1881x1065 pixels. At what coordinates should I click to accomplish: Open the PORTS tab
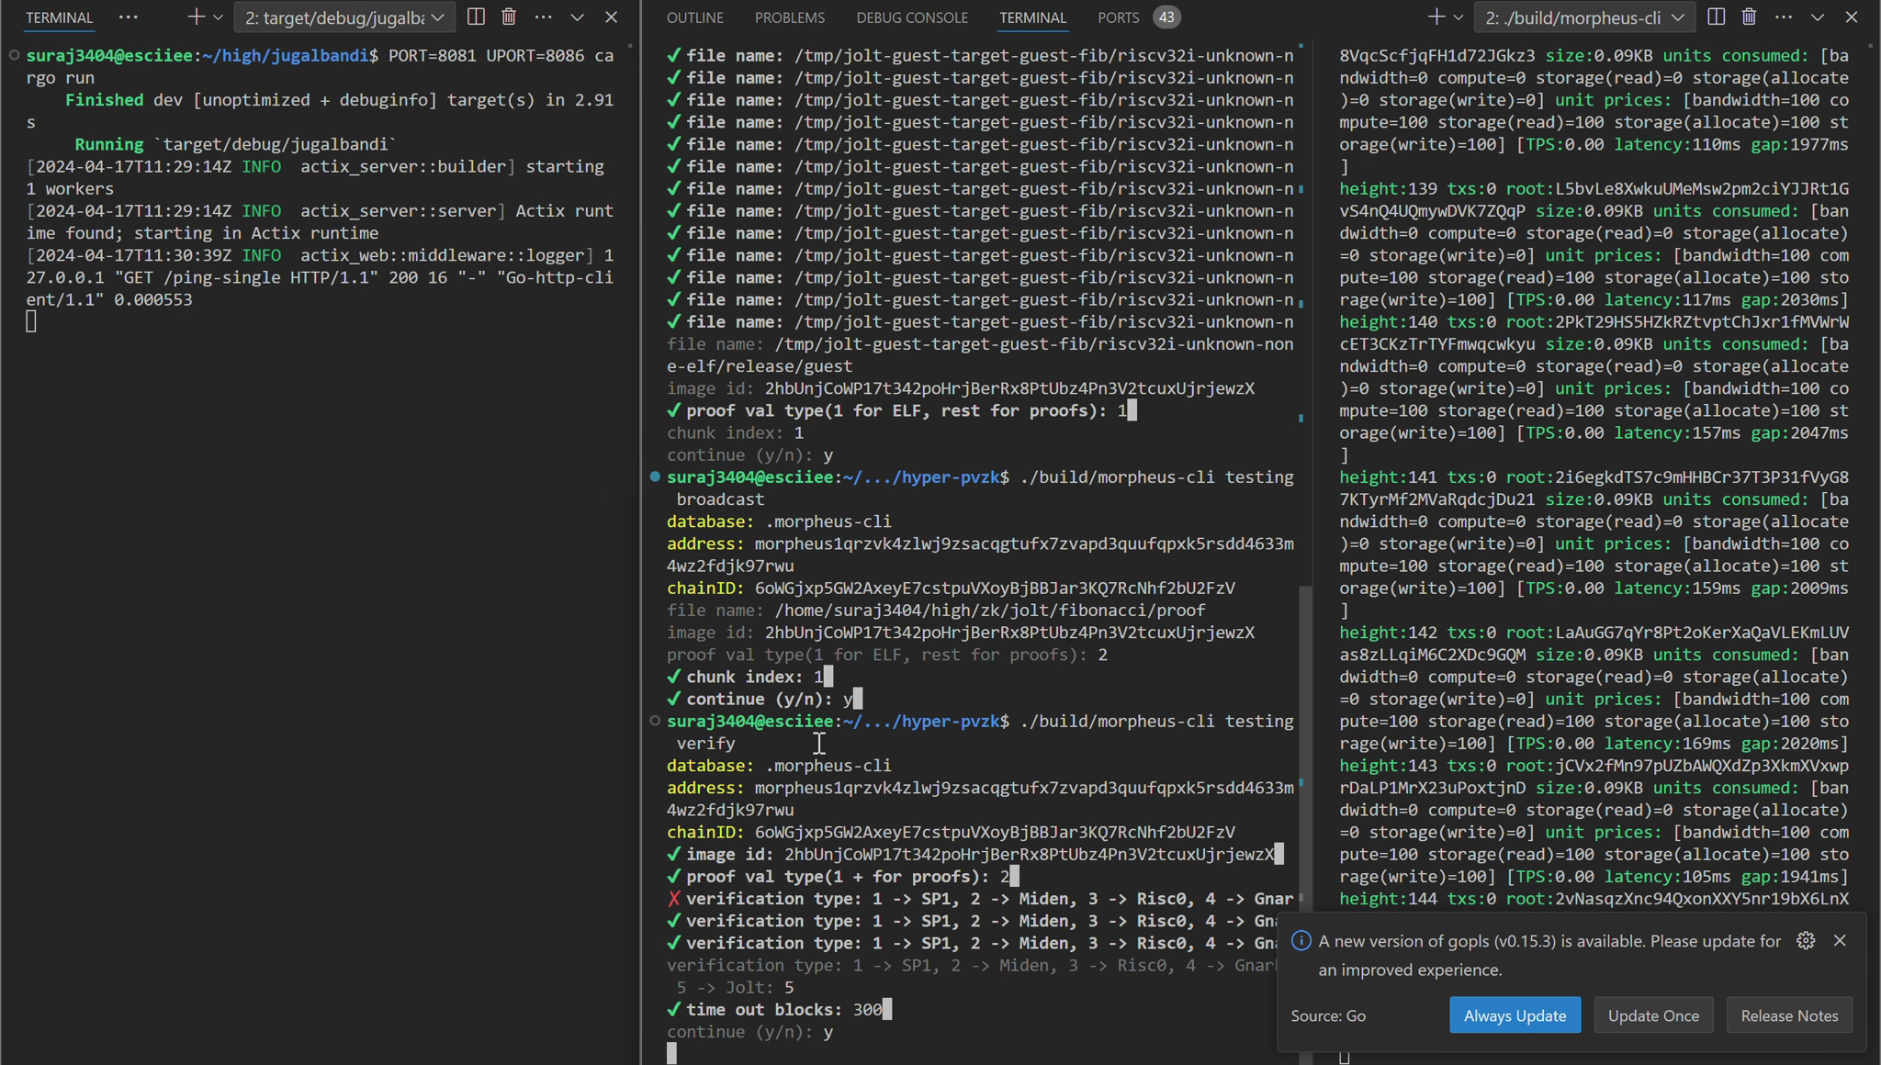coord(1118,17)
